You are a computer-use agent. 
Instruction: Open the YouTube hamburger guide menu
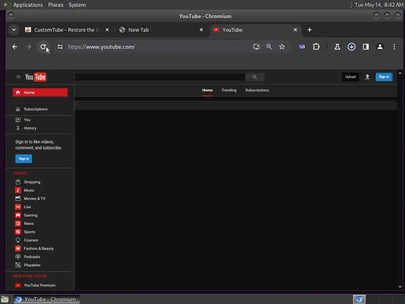[18, 77]
